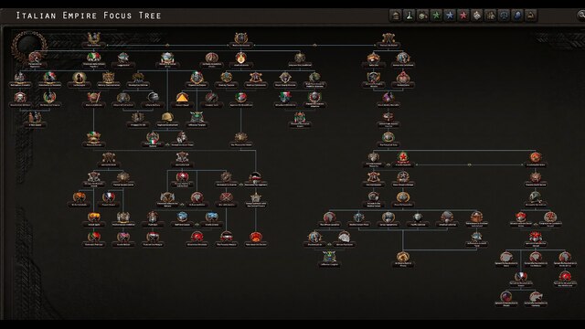Select the burning flame focus icon

pos(241,58)
